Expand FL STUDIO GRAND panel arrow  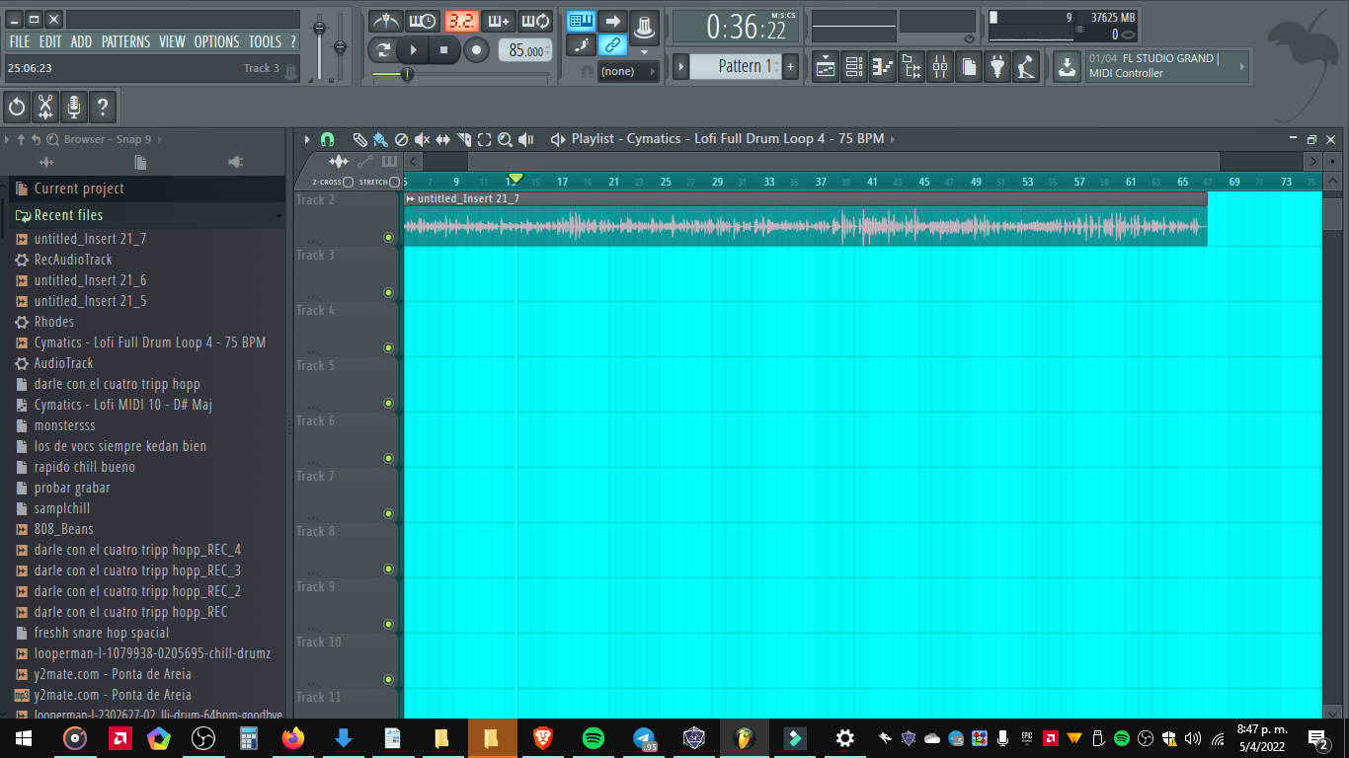1242,66
